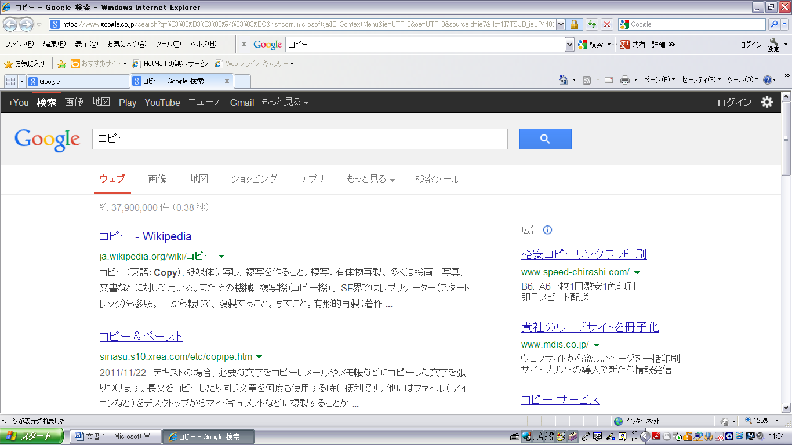Click the ログイン link in black Google bar
Viewport: 792px width, 445px height.
tap(735, 103)
